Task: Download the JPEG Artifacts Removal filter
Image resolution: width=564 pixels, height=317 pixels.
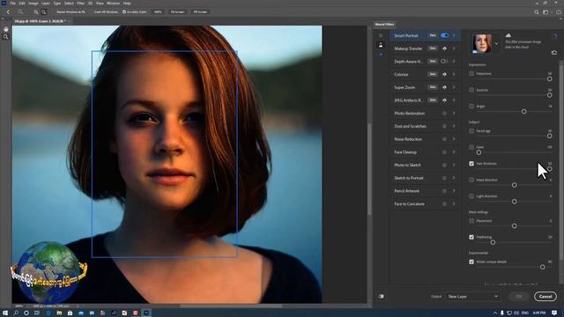Action: tap(444, 100)
